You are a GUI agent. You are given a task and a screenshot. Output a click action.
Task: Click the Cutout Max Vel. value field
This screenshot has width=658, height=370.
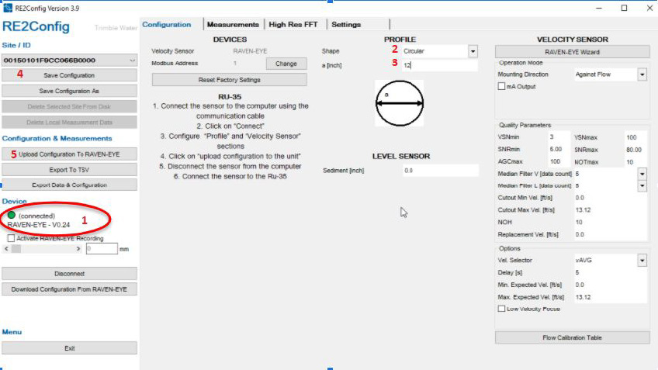pyautogui.click(x=610, y=209)
